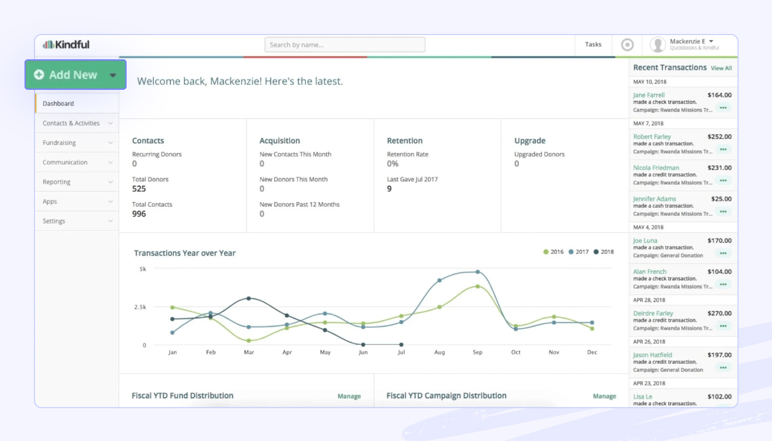The width and height of the screenshot is (772, 441).
Task: Click the more options icon for Joe Luna
Action: (723, 253)
